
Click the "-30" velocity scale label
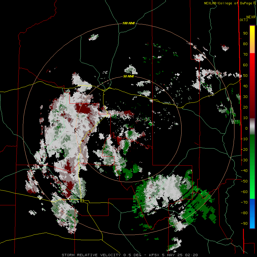tap(244, 160)
